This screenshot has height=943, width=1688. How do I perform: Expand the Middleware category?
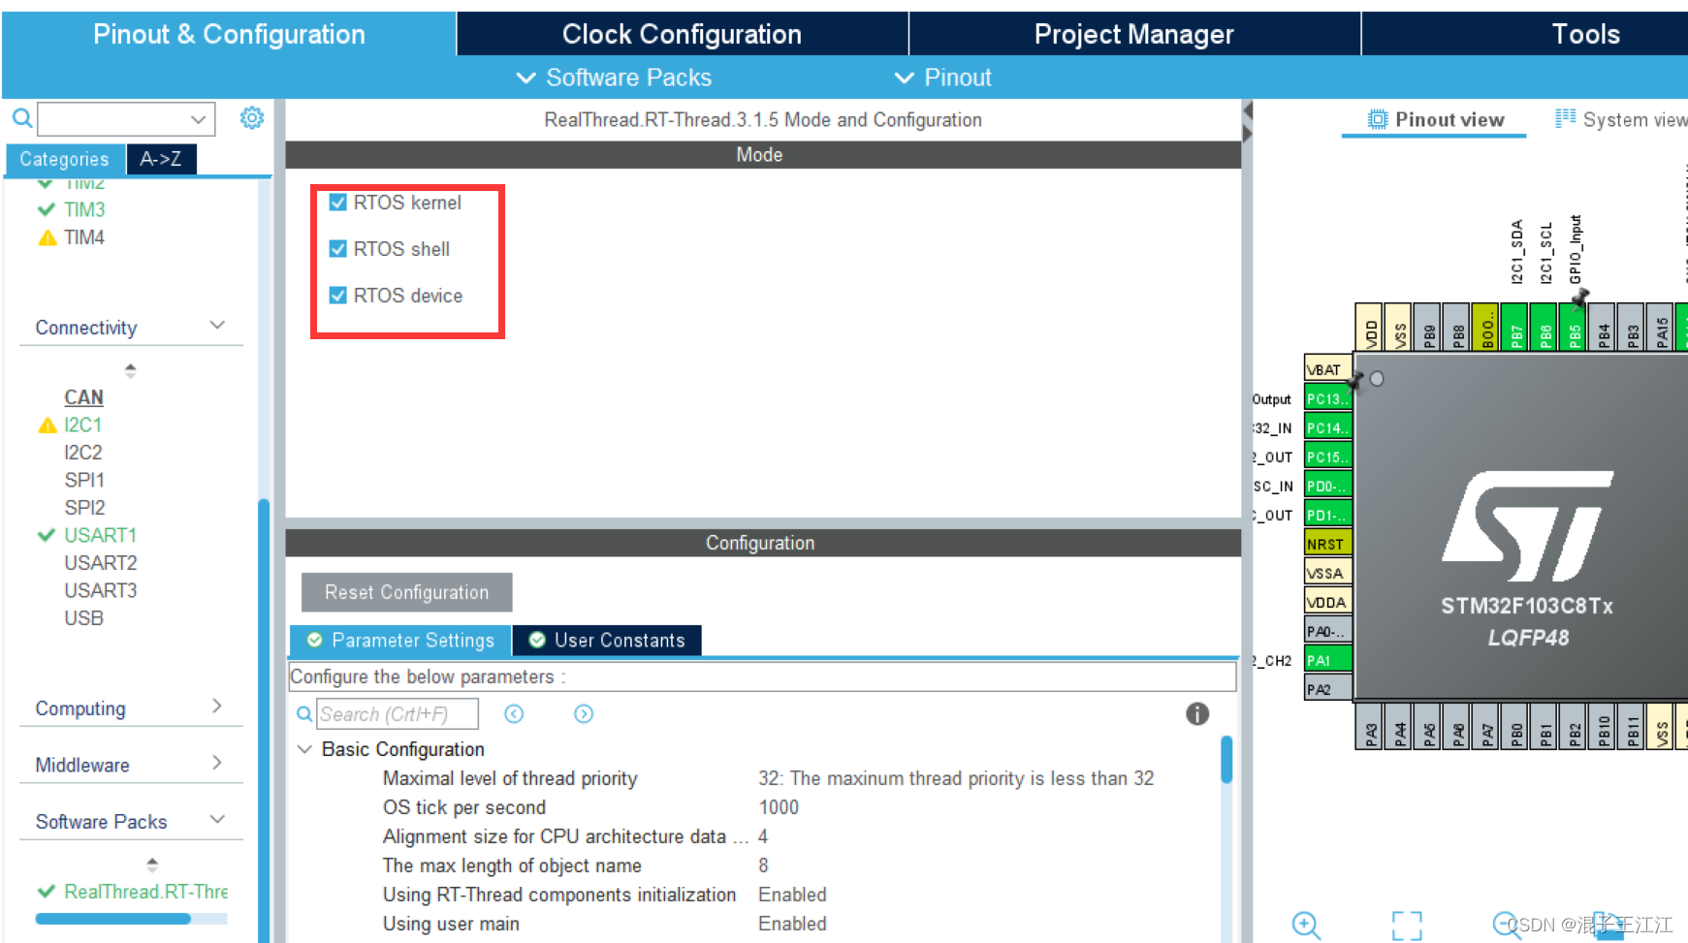coord(217,763)
